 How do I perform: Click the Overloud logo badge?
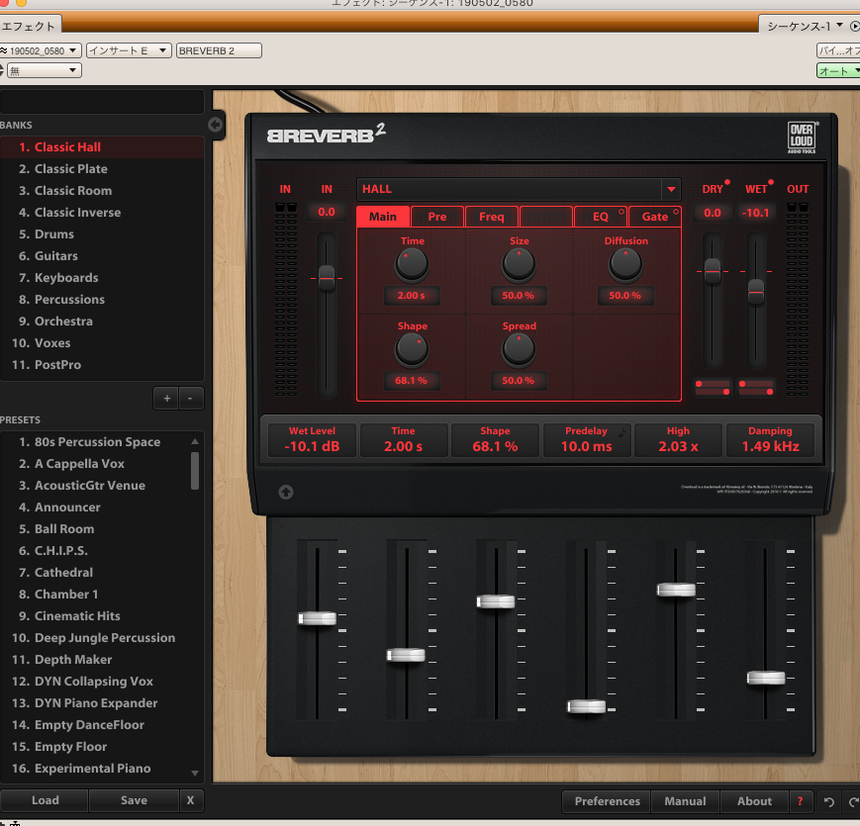pos(802,138)
